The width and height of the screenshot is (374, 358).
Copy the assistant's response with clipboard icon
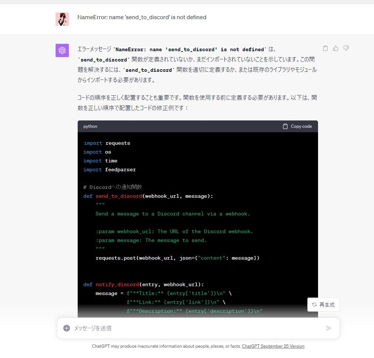[325, 49]
